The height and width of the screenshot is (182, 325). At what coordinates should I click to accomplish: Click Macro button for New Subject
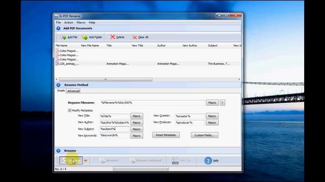(137, 129)
